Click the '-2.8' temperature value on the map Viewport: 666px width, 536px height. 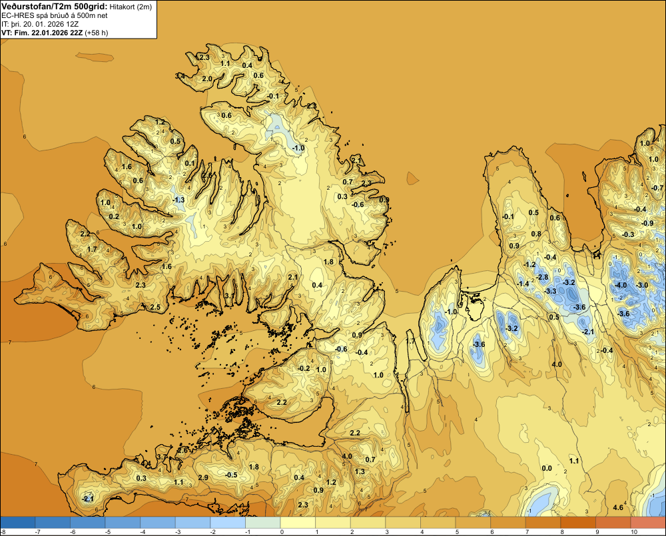[x=542, y=278]
